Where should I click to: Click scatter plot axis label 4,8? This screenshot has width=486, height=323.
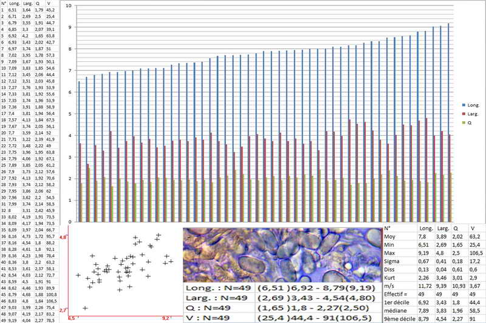click(x=63, y=238)
